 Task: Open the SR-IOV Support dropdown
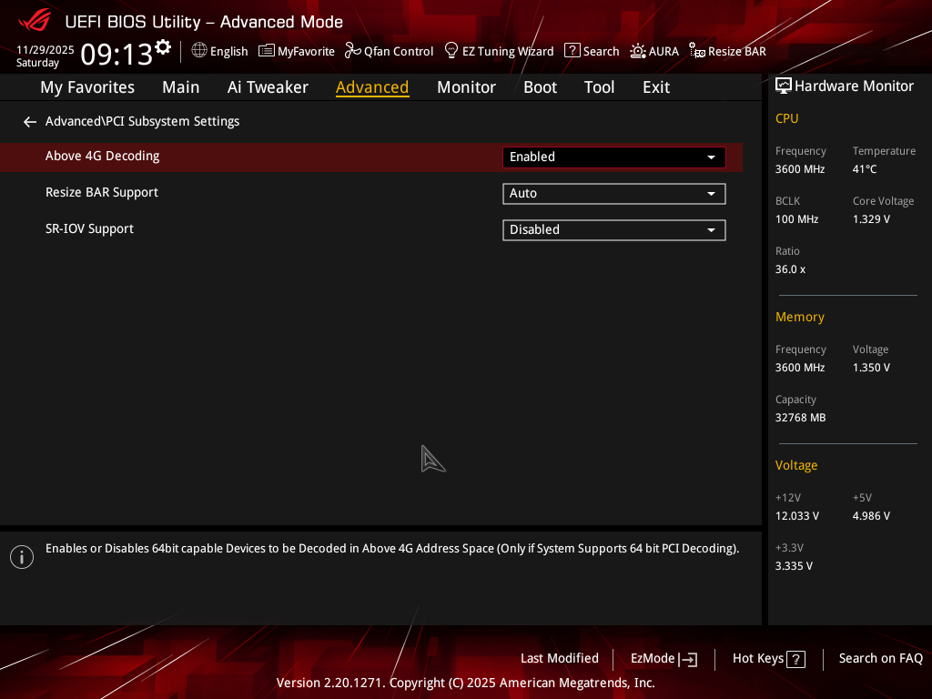[x=613, y=229]
